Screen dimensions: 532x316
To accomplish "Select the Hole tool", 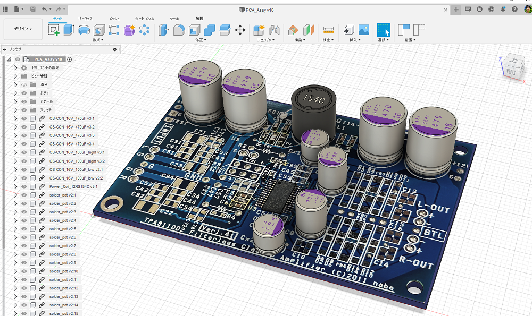I will (99, 30).
